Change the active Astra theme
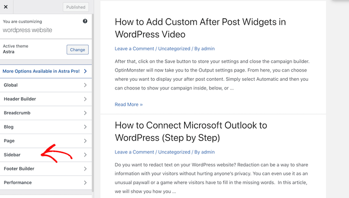Viewport: 349px width, 198px height. (x=77, y=50)
